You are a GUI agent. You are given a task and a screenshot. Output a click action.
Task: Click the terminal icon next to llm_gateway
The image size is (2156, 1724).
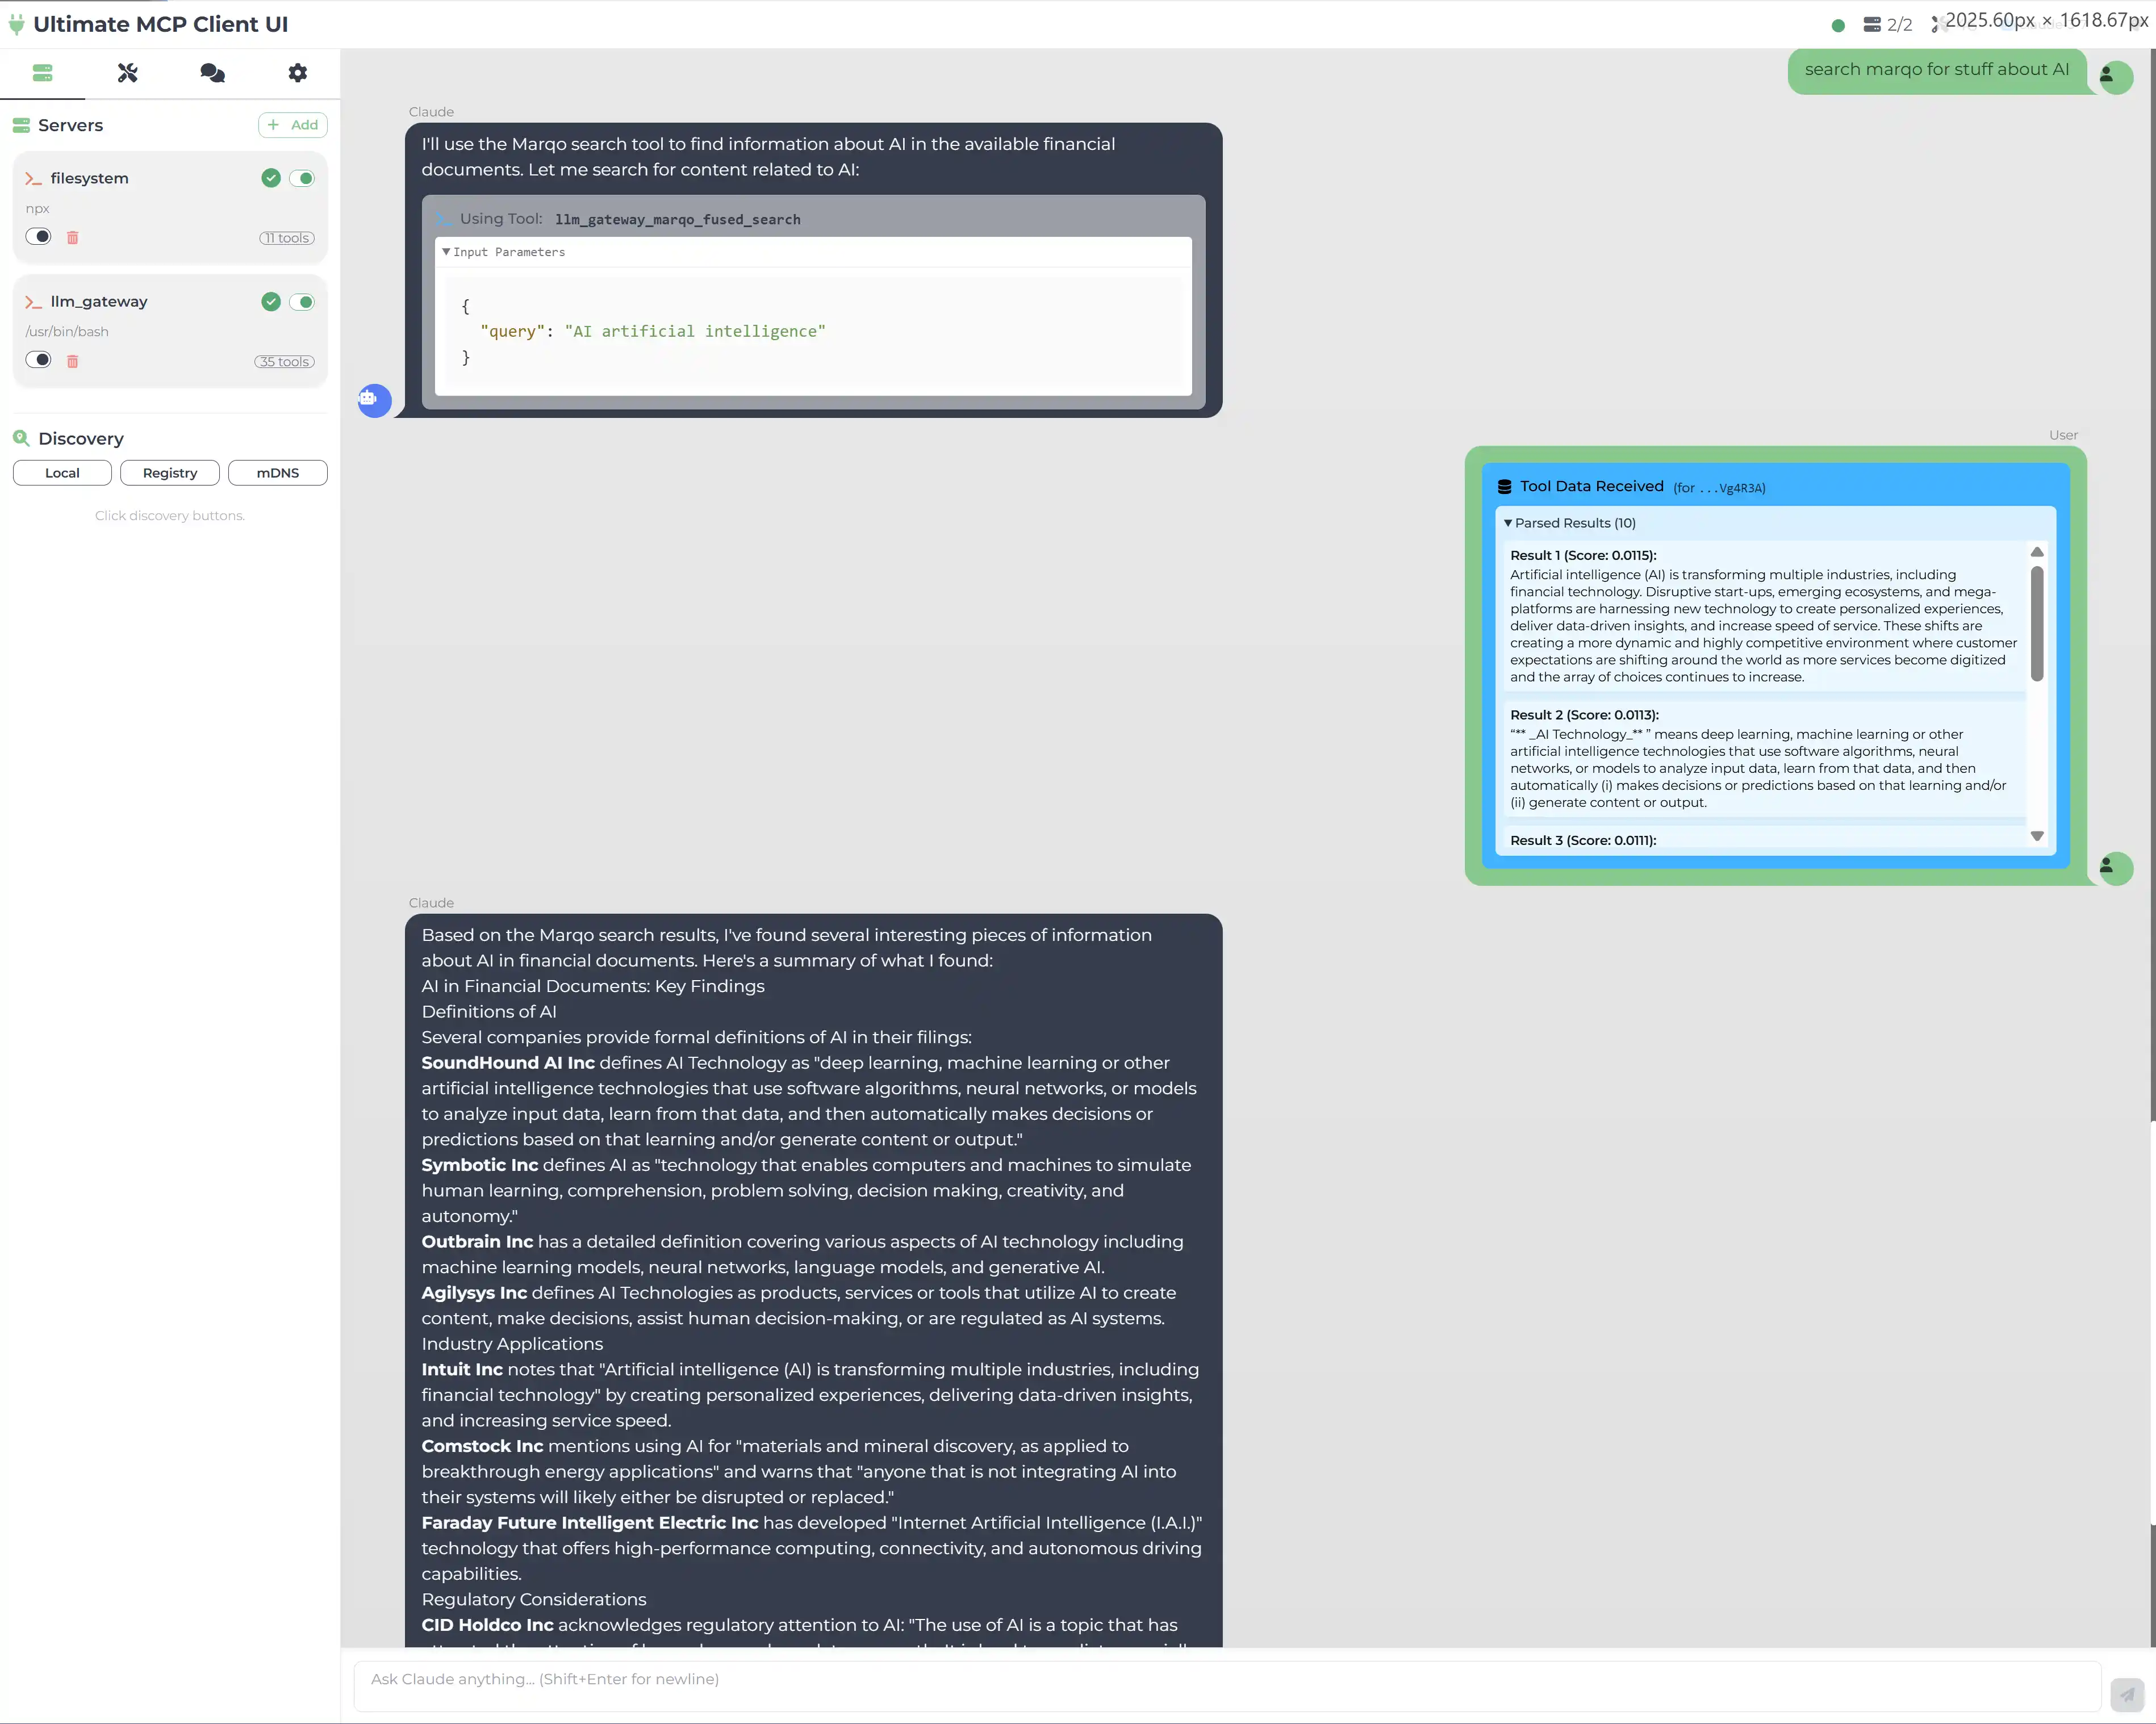(x=34, y=302)
